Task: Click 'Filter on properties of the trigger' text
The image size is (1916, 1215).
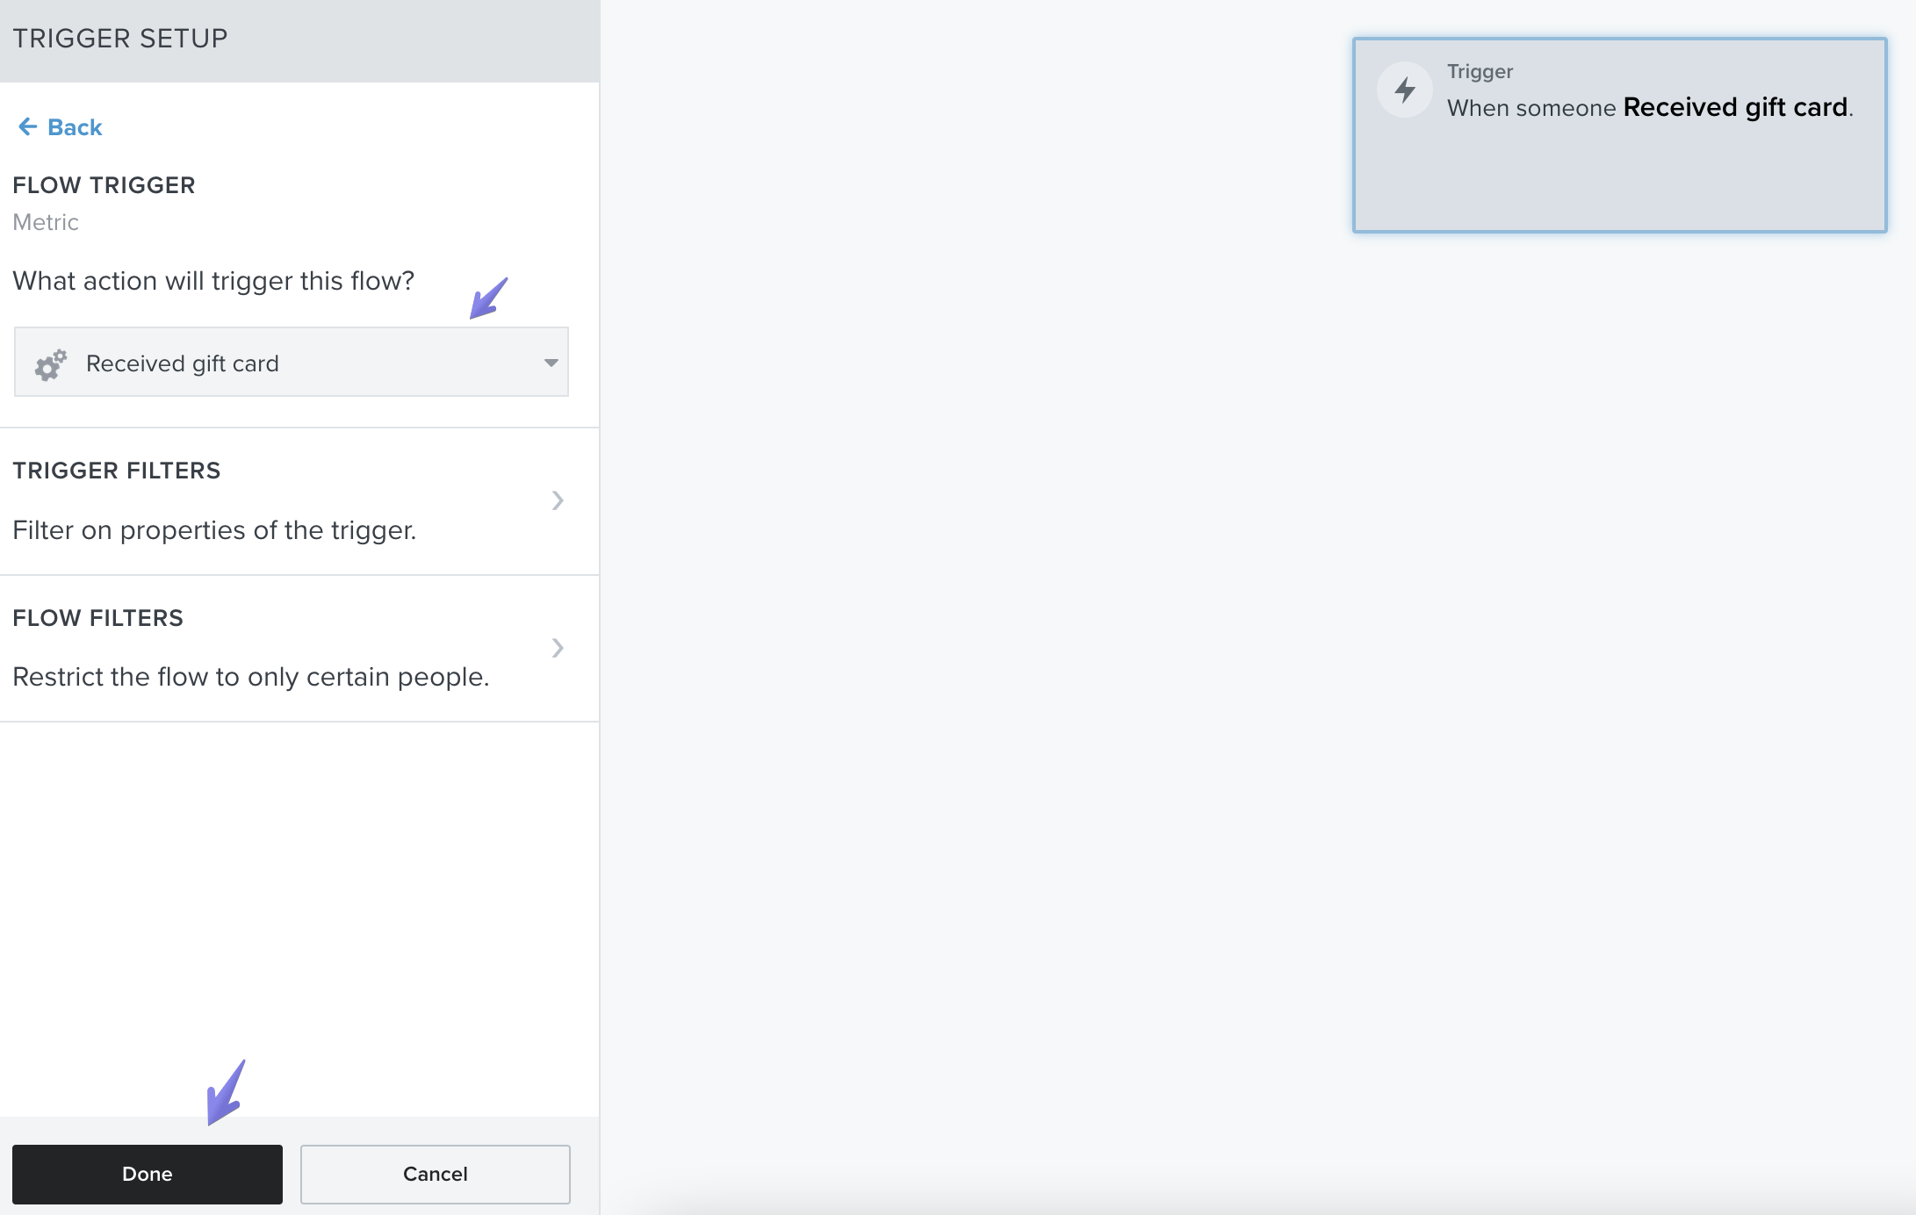Action: click(214, 530)
